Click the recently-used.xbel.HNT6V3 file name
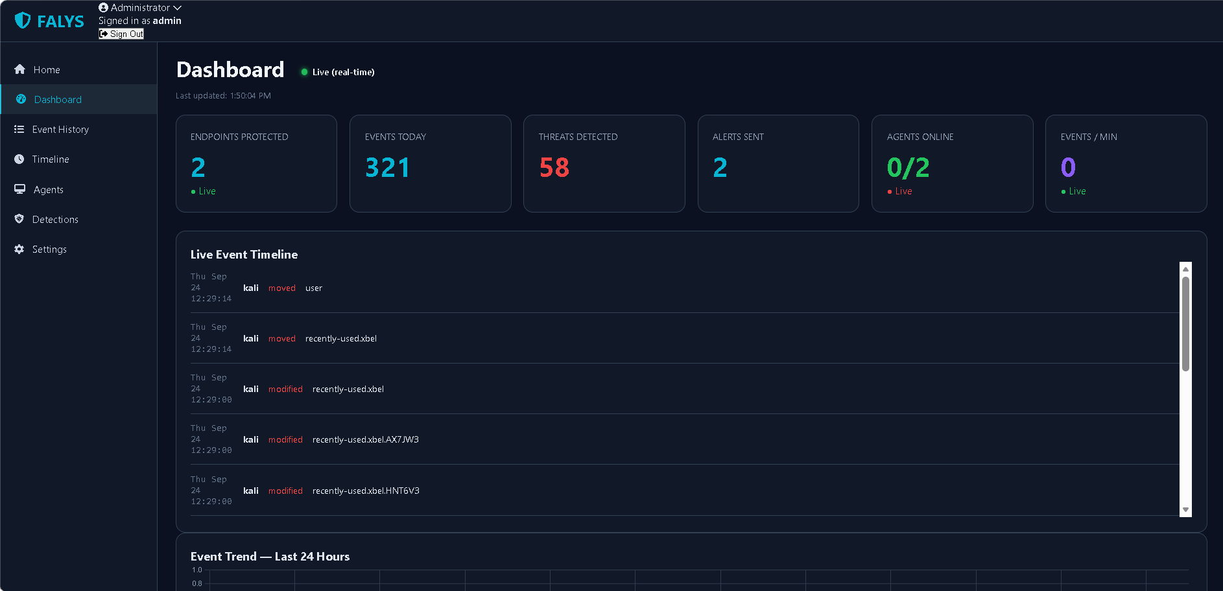Viewport: 1223px width, 591px height. point(366,491)
